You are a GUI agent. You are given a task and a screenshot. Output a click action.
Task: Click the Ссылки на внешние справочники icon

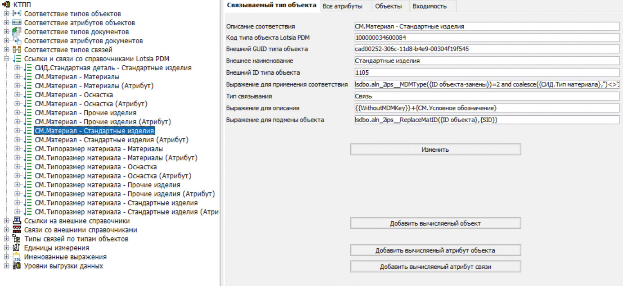[17, 221]
